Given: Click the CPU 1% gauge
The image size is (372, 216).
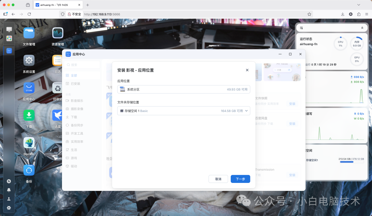Looking at the screenshot, I should tap(340, 44).
